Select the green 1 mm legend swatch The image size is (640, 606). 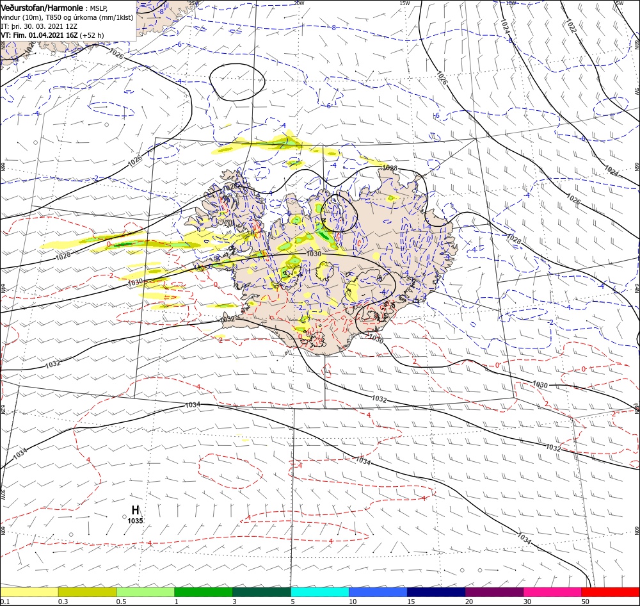(x=204, y=592)
